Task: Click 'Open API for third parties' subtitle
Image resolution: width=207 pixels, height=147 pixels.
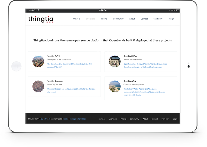Action: [134, 85]
